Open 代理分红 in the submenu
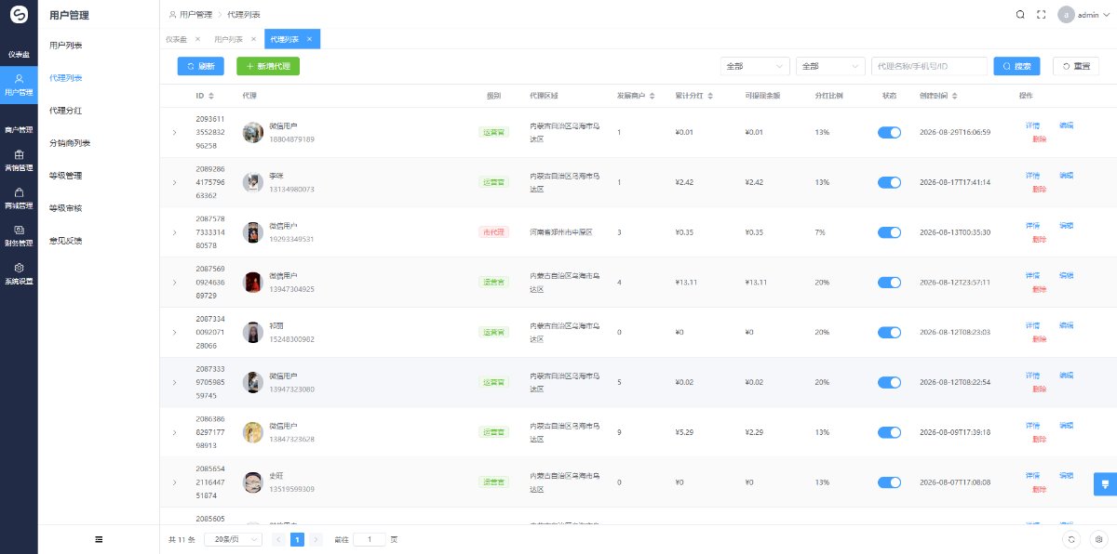 point(65,111)
